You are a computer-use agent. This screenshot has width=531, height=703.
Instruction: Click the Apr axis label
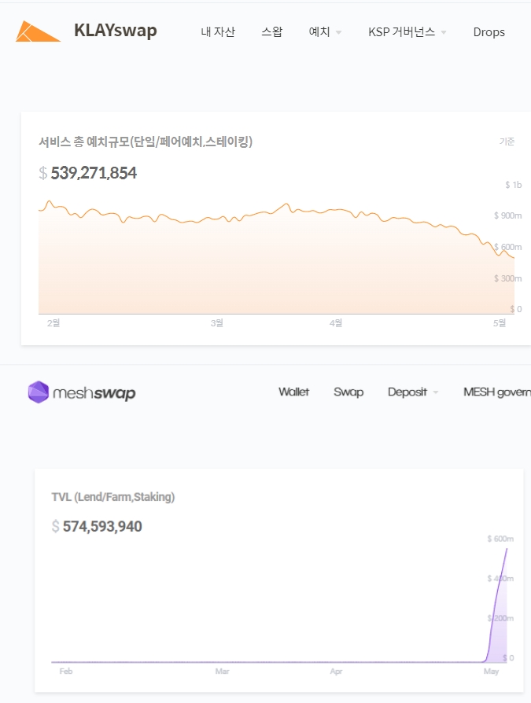337,672
